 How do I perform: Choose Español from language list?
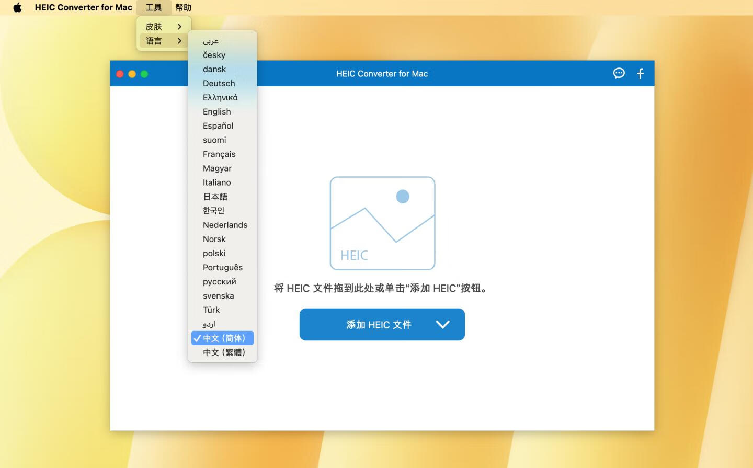(x=222, y=125)
